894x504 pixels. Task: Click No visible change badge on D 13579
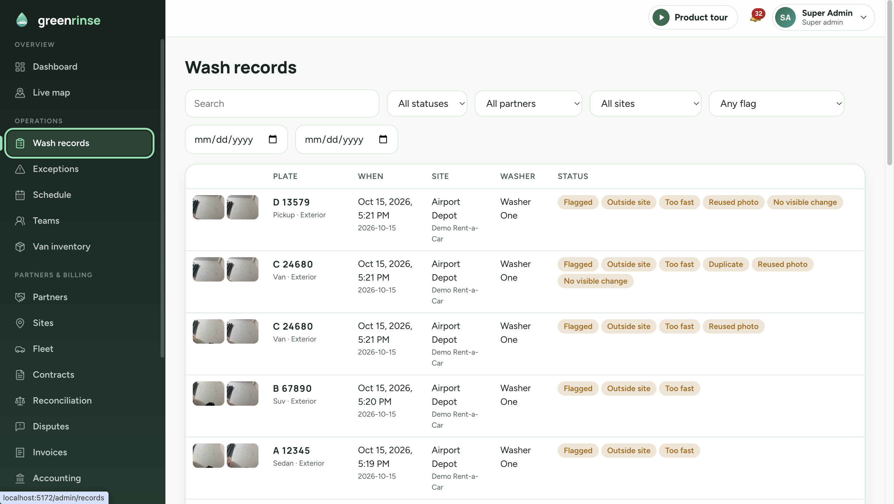[805, 202]
